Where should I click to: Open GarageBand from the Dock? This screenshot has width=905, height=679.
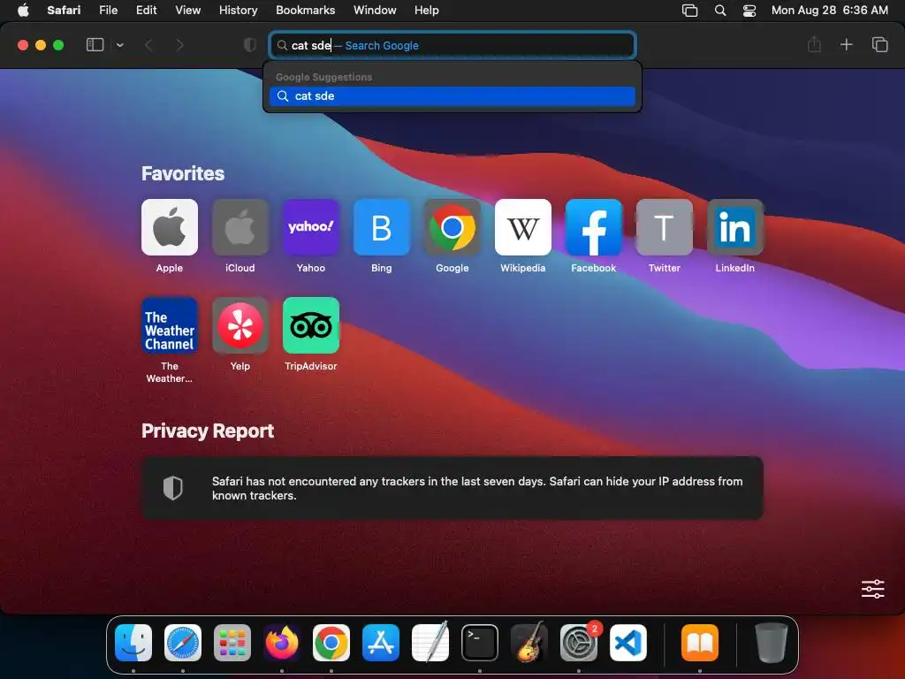click(529, 643)
